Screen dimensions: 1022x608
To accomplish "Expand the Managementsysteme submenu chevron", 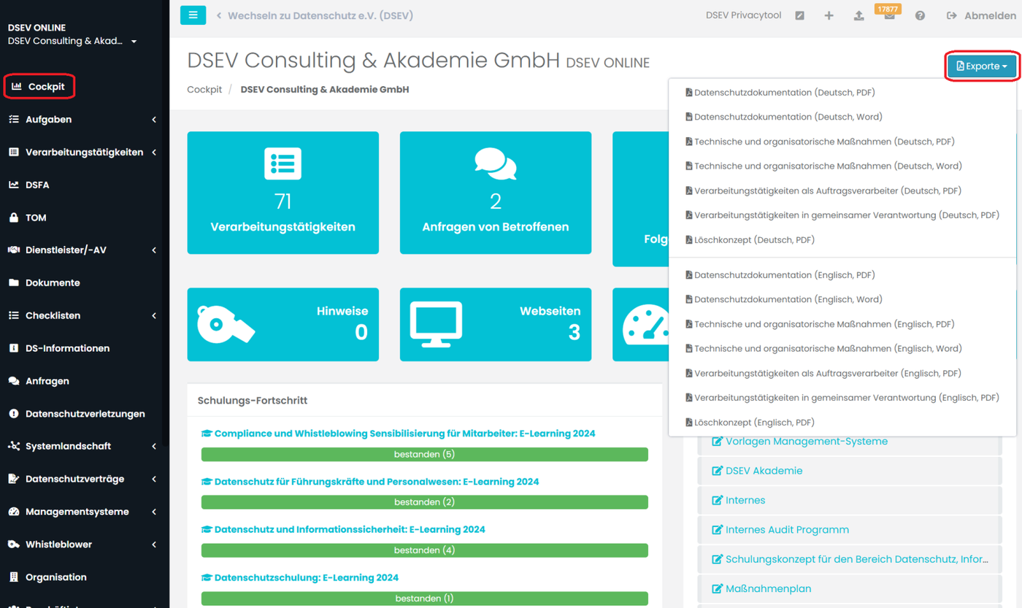I will [x=154, y=512].
